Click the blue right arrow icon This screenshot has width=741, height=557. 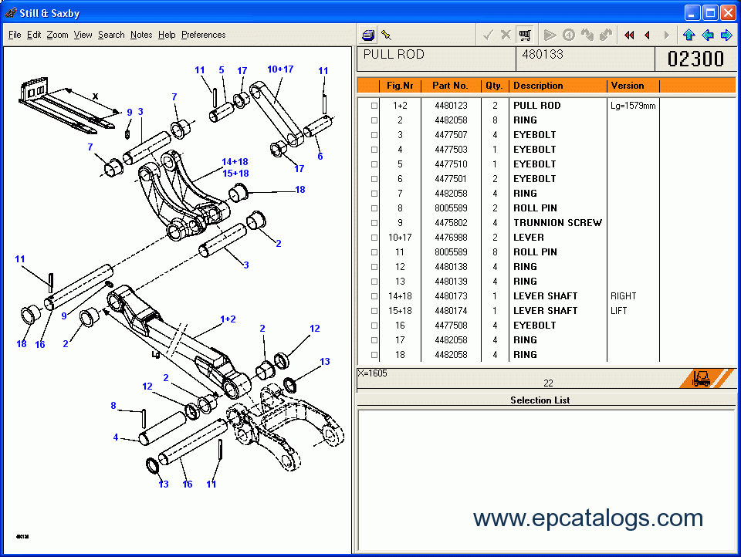(x=726, y=35)
